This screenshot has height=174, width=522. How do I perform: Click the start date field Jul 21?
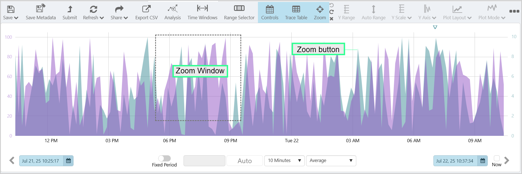(41, 161)
